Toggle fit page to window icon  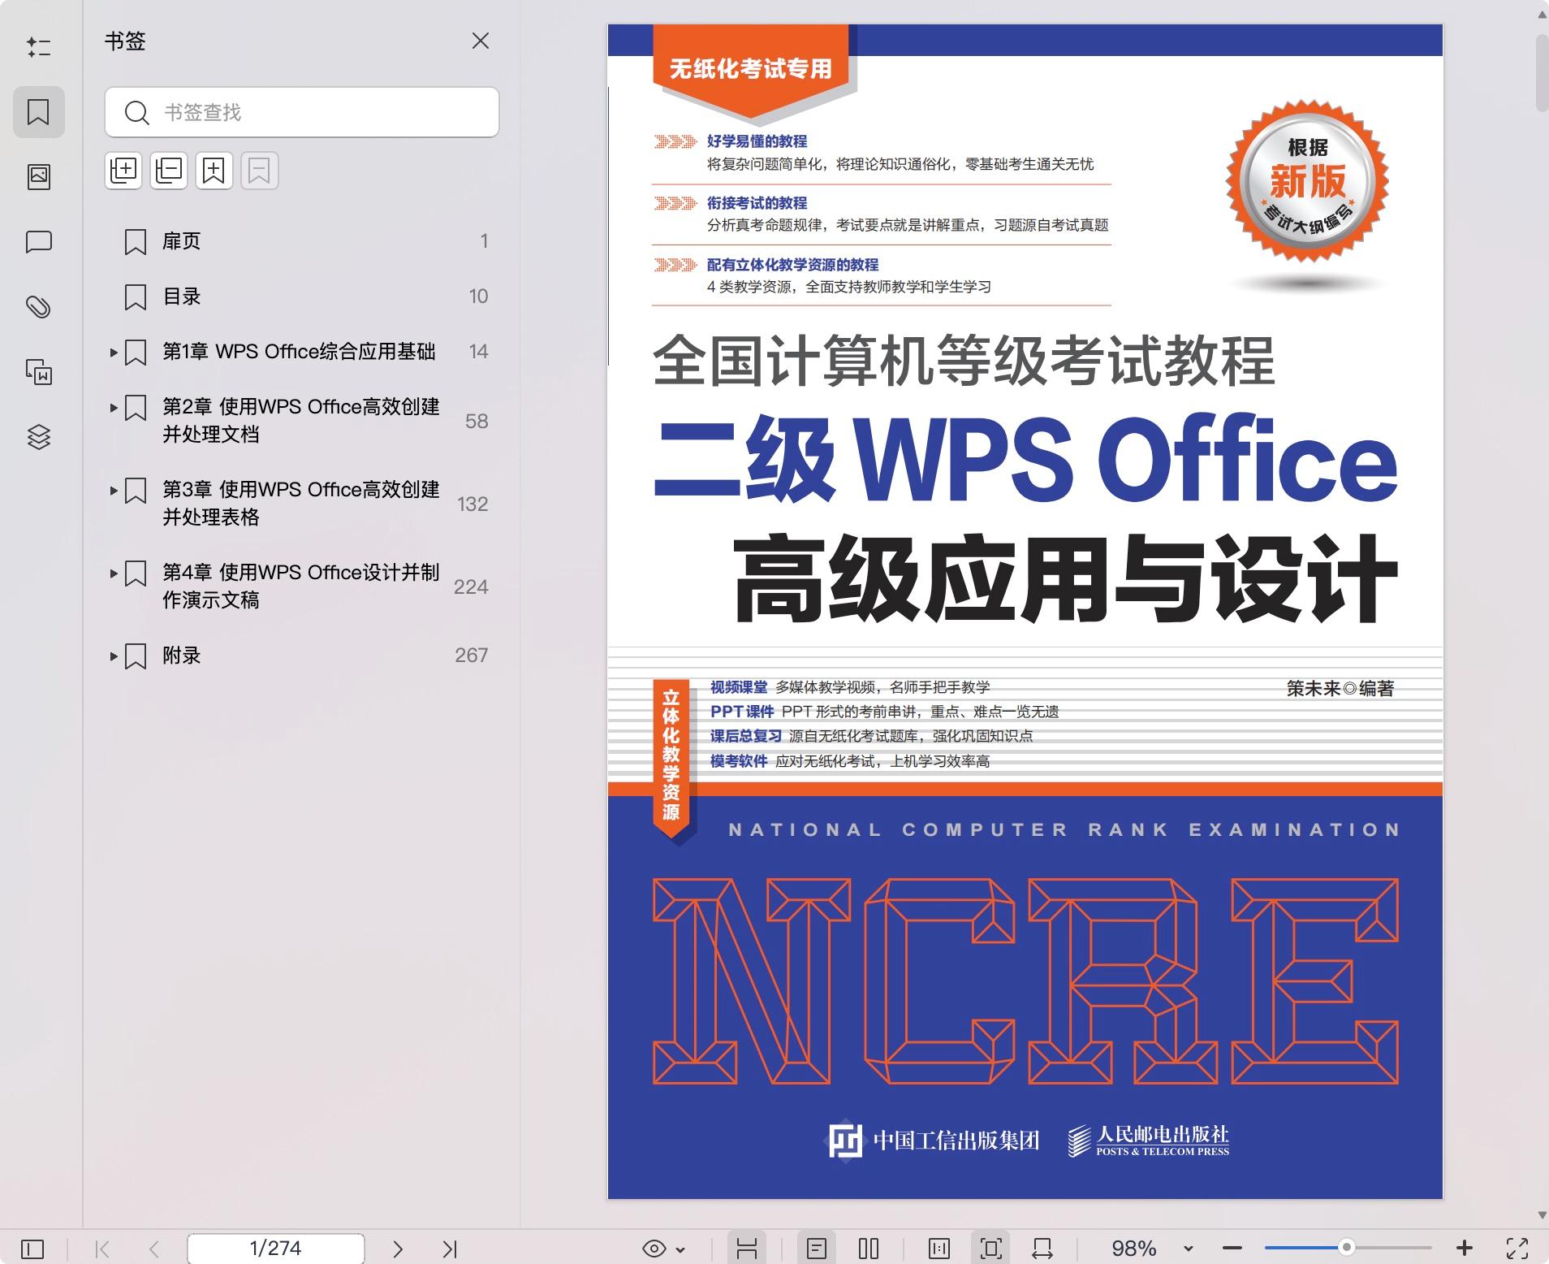991,1249
